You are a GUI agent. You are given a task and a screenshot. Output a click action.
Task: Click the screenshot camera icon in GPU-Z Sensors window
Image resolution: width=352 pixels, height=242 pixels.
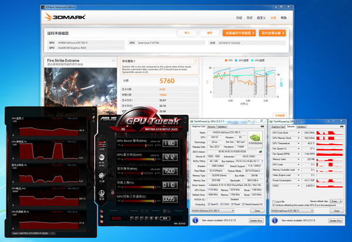pos(341,127)
